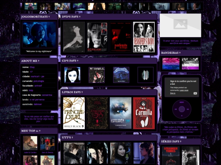Viewport: 221px width, 165px height.
Task: Click the 'Welcome to my nightmare' caption
Action: 39,51
